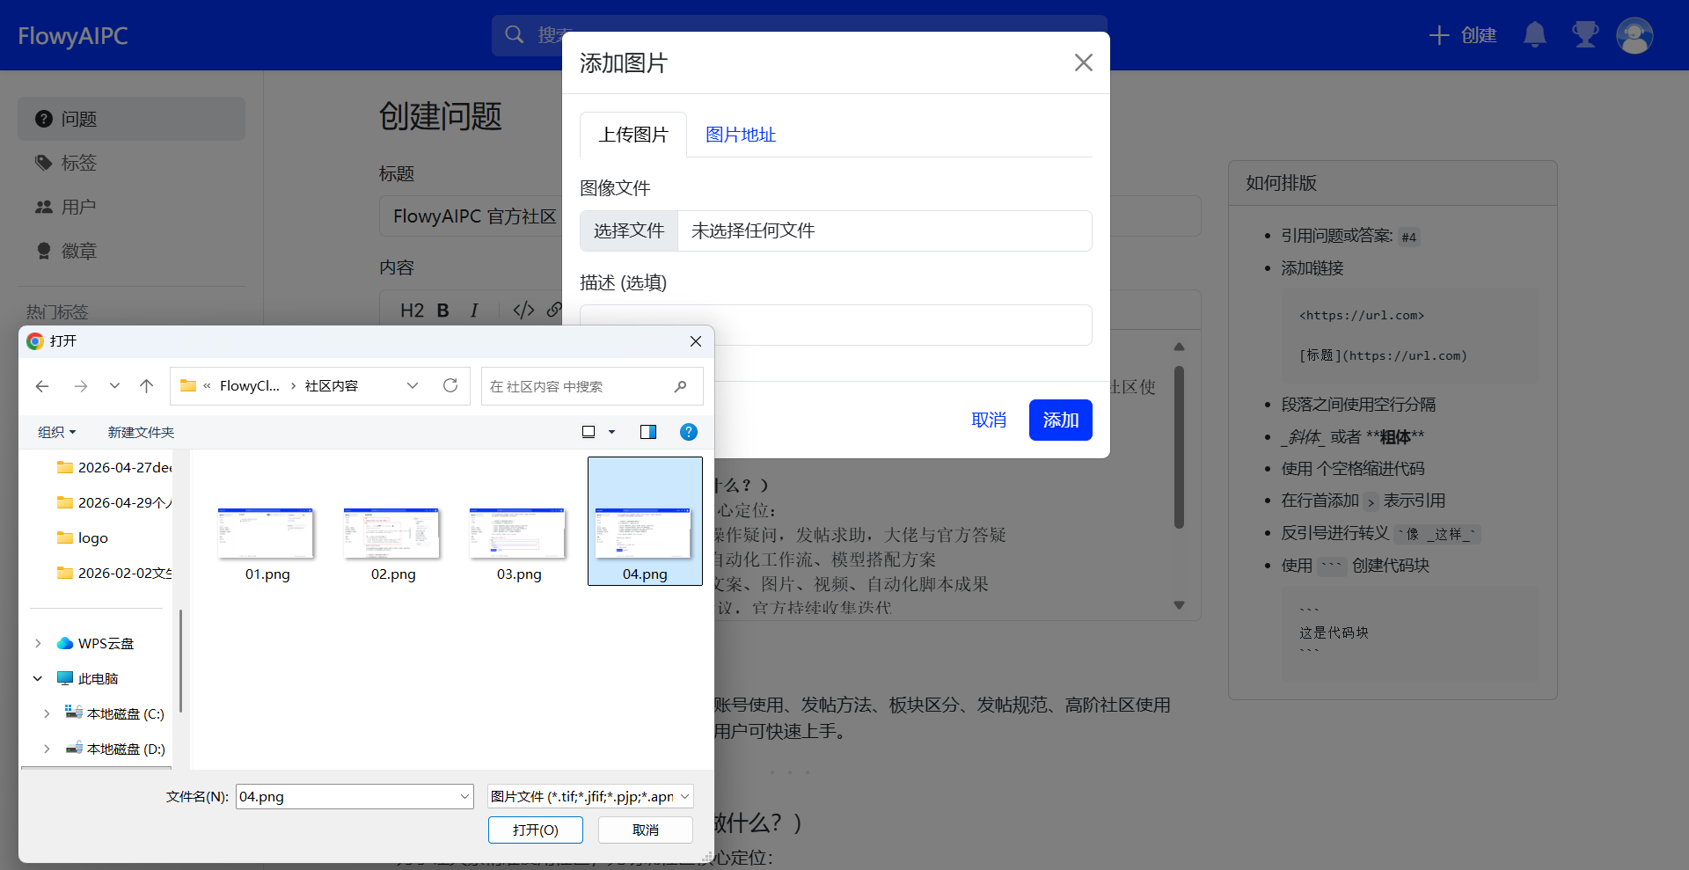Click the 描述 (选填) input field
The width and height of the screenshot is (1689, 870).
click(836, 325)
